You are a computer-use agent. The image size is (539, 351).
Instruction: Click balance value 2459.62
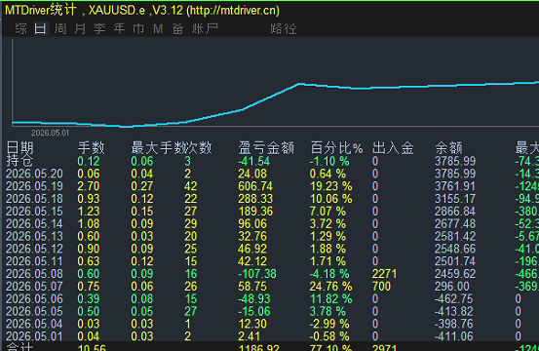click(x=455, y=274)
